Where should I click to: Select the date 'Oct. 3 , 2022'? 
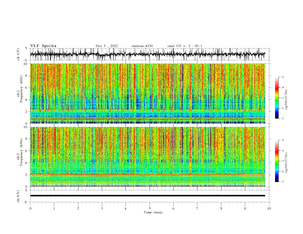point(107,46)
